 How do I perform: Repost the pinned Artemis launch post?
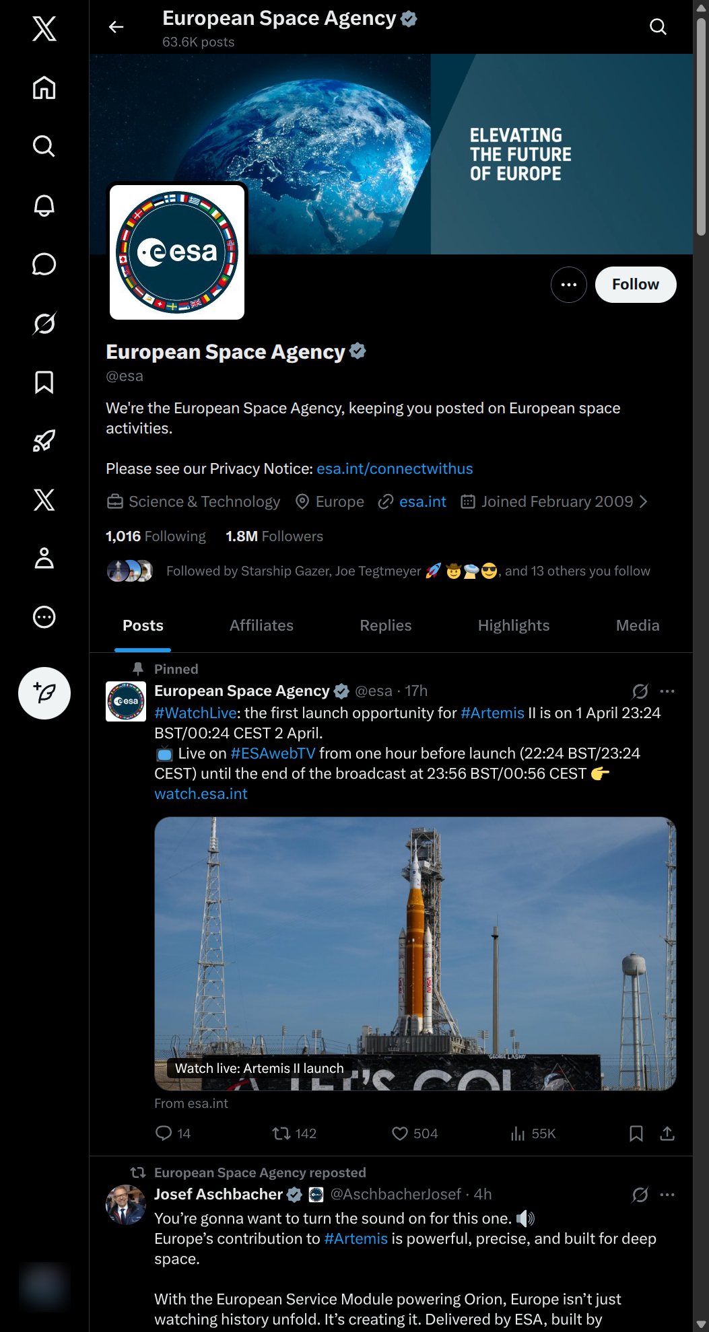(x=281, y=1133)
